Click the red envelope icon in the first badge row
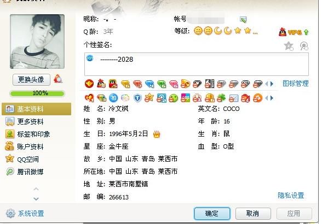This screenshot has height=224, width=322. (x=89, y=84)
